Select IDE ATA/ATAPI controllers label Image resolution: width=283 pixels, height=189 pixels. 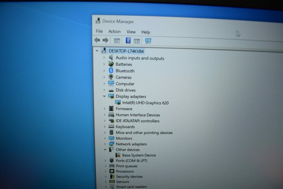pos(138,121)
